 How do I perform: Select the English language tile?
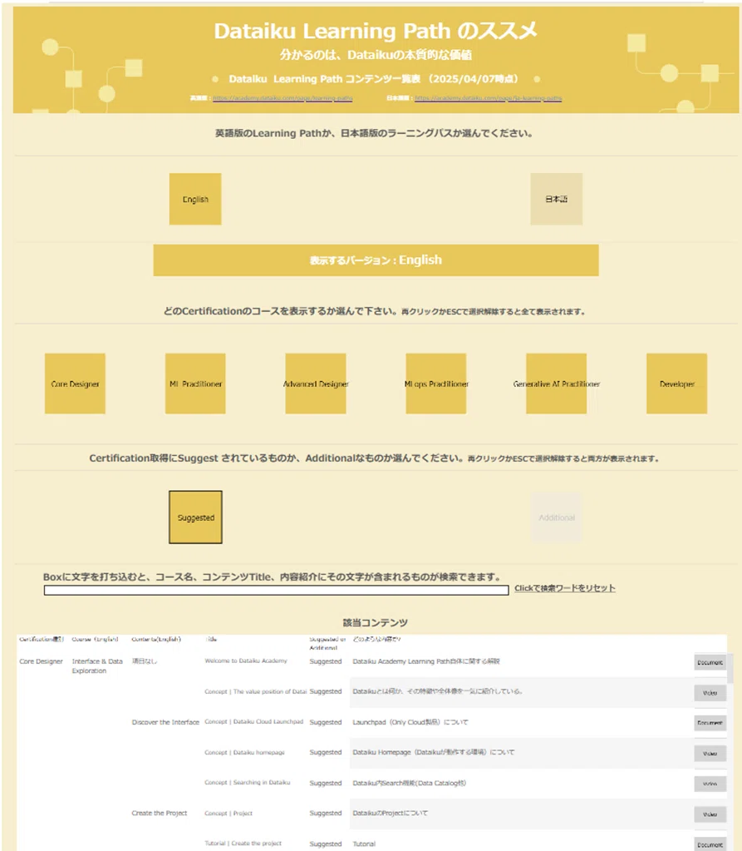coord(195,199)
